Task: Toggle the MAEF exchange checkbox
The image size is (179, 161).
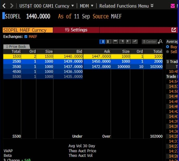Action: 26,37
